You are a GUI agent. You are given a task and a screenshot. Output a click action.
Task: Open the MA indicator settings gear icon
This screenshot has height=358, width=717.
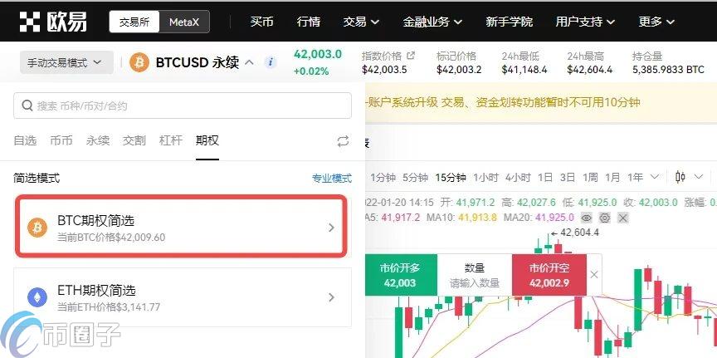tap(604, 218)
